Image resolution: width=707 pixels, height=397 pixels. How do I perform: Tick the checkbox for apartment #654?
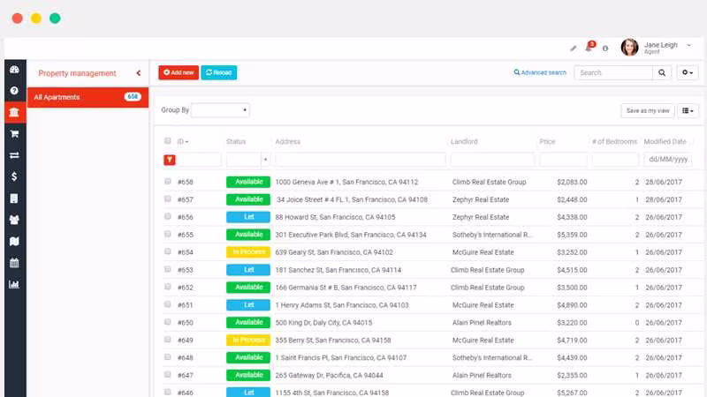[168, 251]
